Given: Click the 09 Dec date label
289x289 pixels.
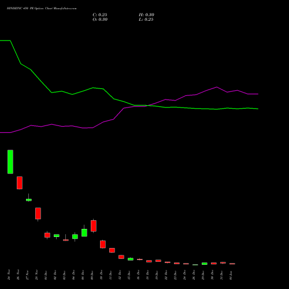Looking at the screenshot, I should (92, 275).
